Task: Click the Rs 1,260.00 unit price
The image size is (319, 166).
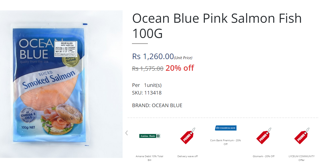Action: point(153,56)
